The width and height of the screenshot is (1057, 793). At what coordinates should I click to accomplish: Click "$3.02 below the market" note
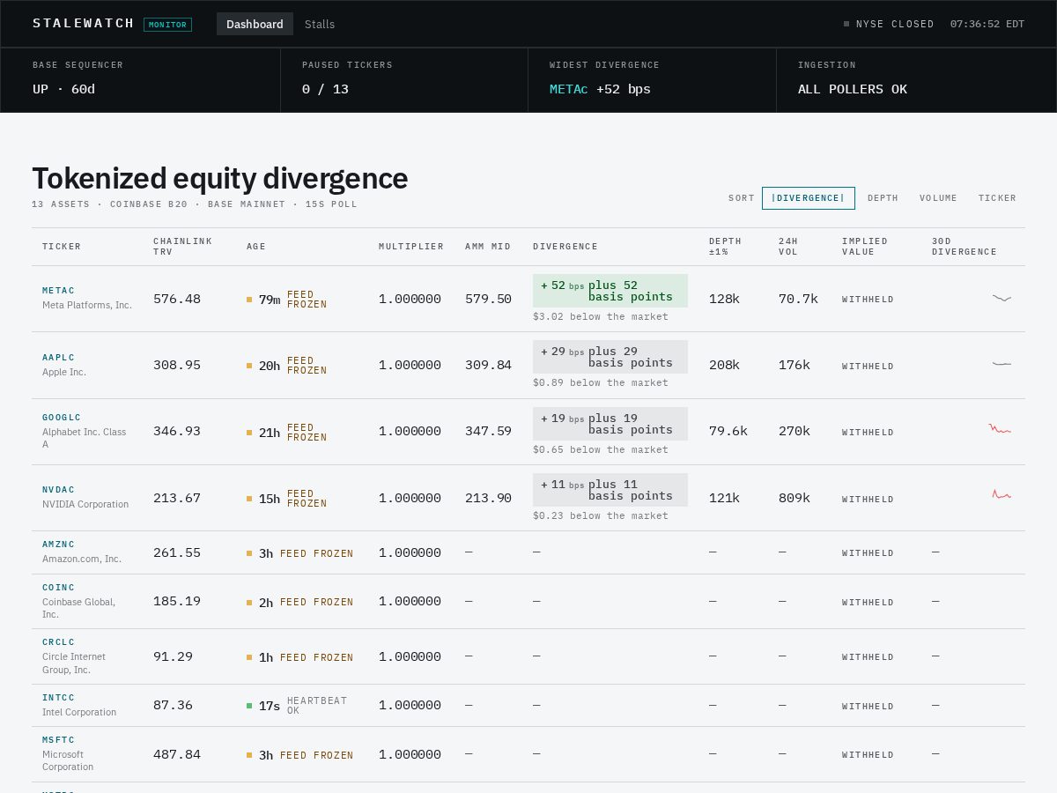(601, 316)
